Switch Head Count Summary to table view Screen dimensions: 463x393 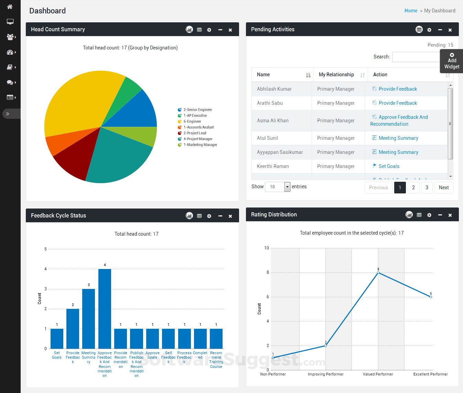199,30
